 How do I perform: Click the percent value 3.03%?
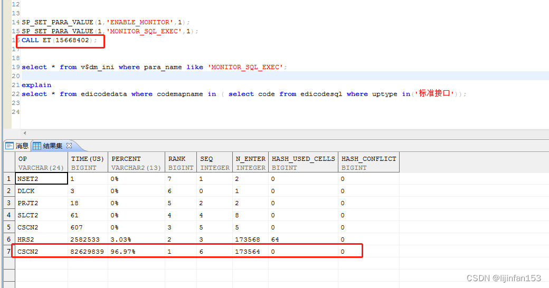click(x=121, y=239)
